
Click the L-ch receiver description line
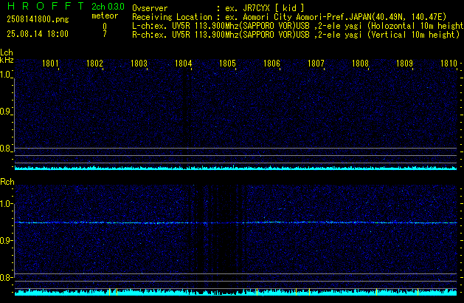coord(298,26)
